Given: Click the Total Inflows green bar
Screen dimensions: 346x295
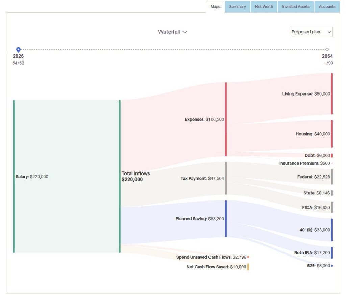Looking at the screenshot, I should 120,177.
